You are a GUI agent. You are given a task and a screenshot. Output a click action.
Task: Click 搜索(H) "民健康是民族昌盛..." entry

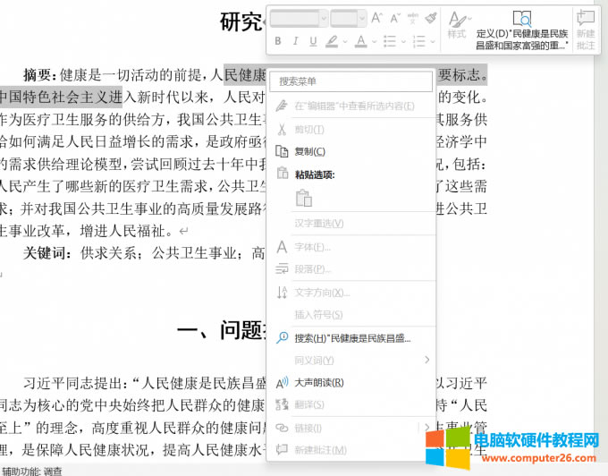point(352,338)
